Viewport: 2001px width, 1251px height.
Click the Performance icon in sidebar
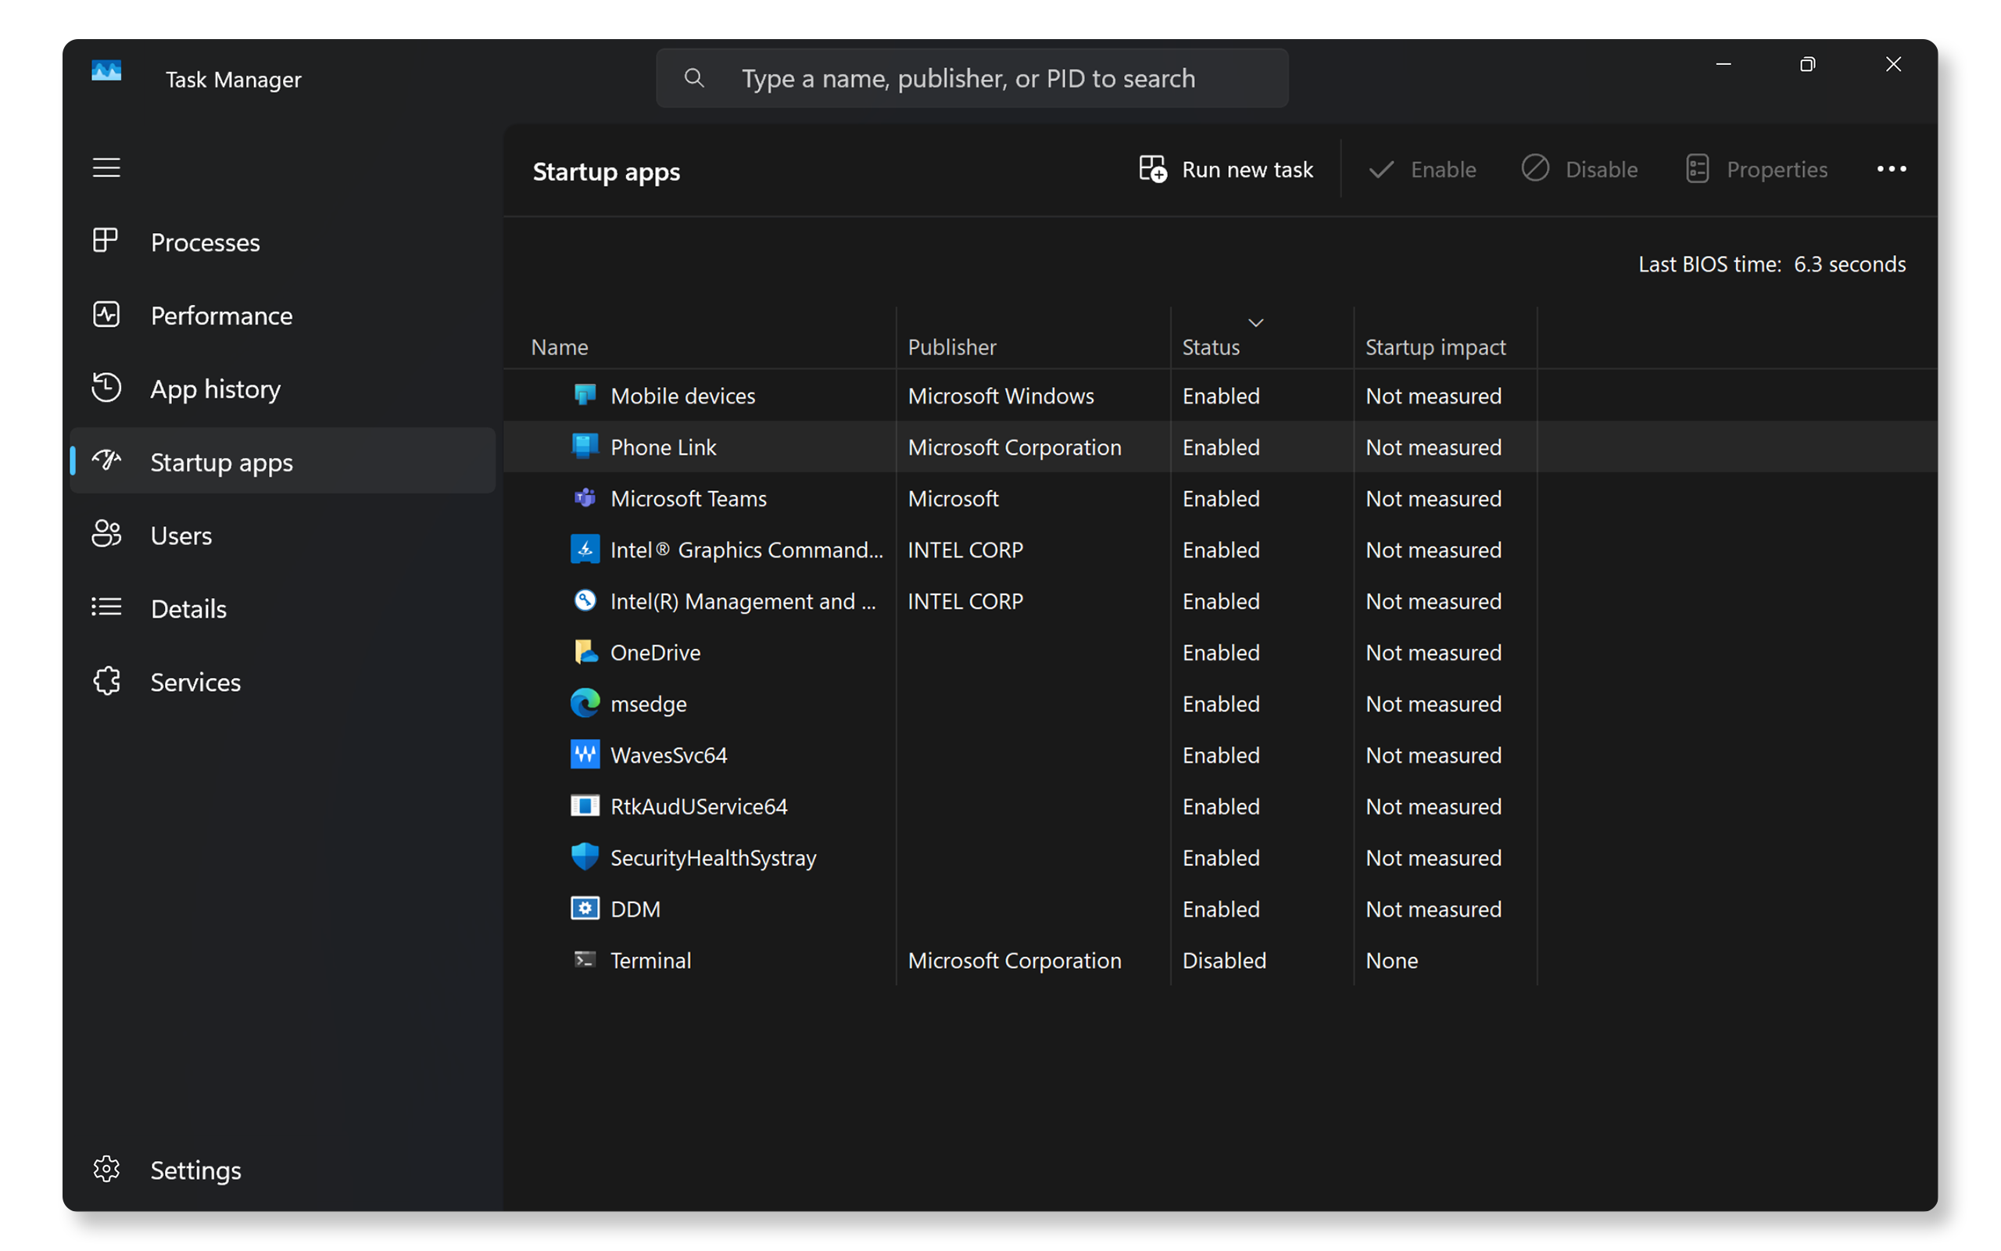coord(106,314)
